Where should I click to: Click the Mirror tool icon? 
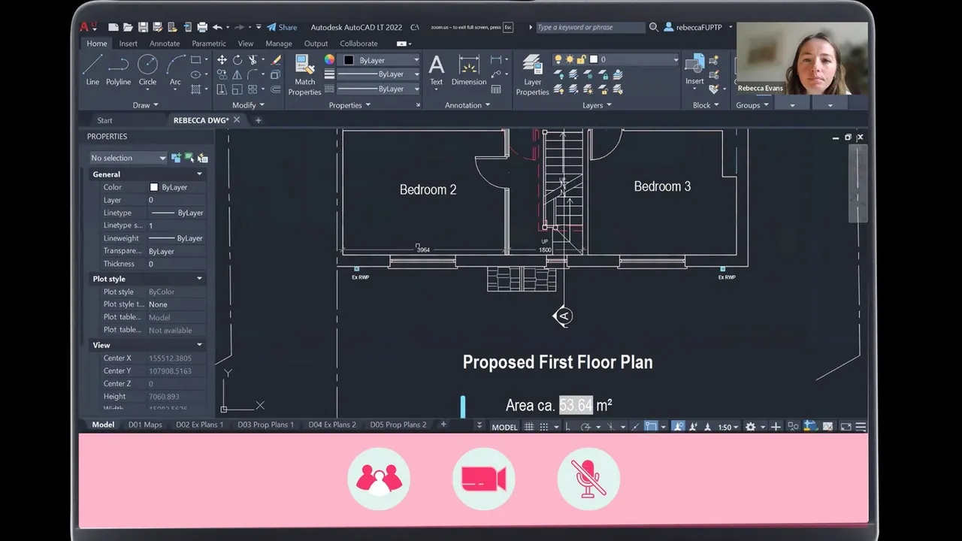click(237, 74)
